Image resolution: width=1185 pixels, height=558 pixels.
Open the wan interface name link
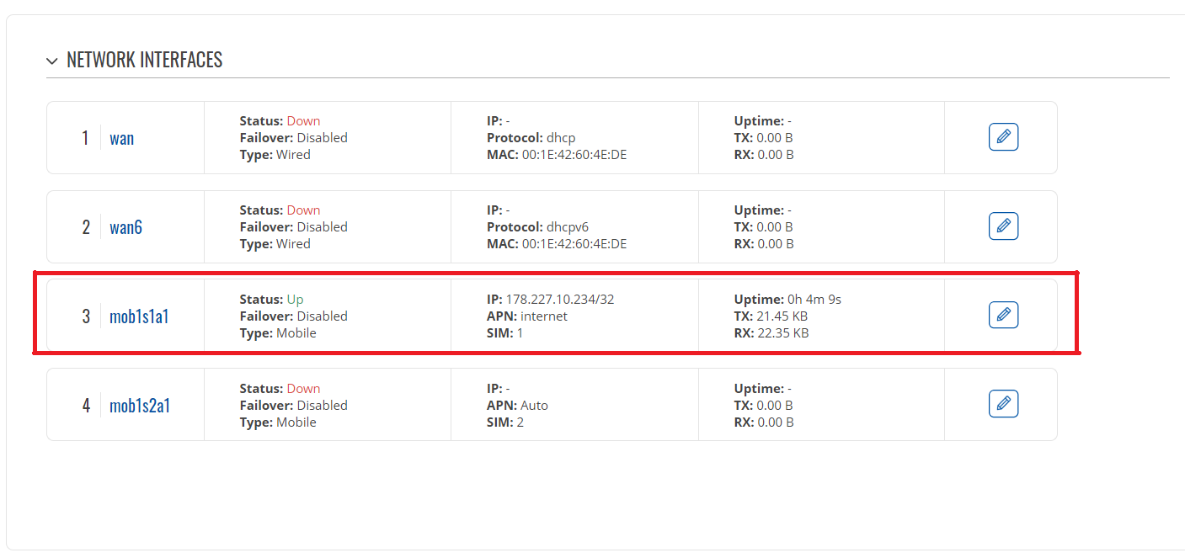121,138
